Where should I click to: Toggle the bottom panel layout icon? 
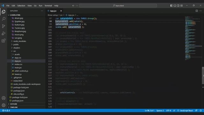[x=175, y=6]
